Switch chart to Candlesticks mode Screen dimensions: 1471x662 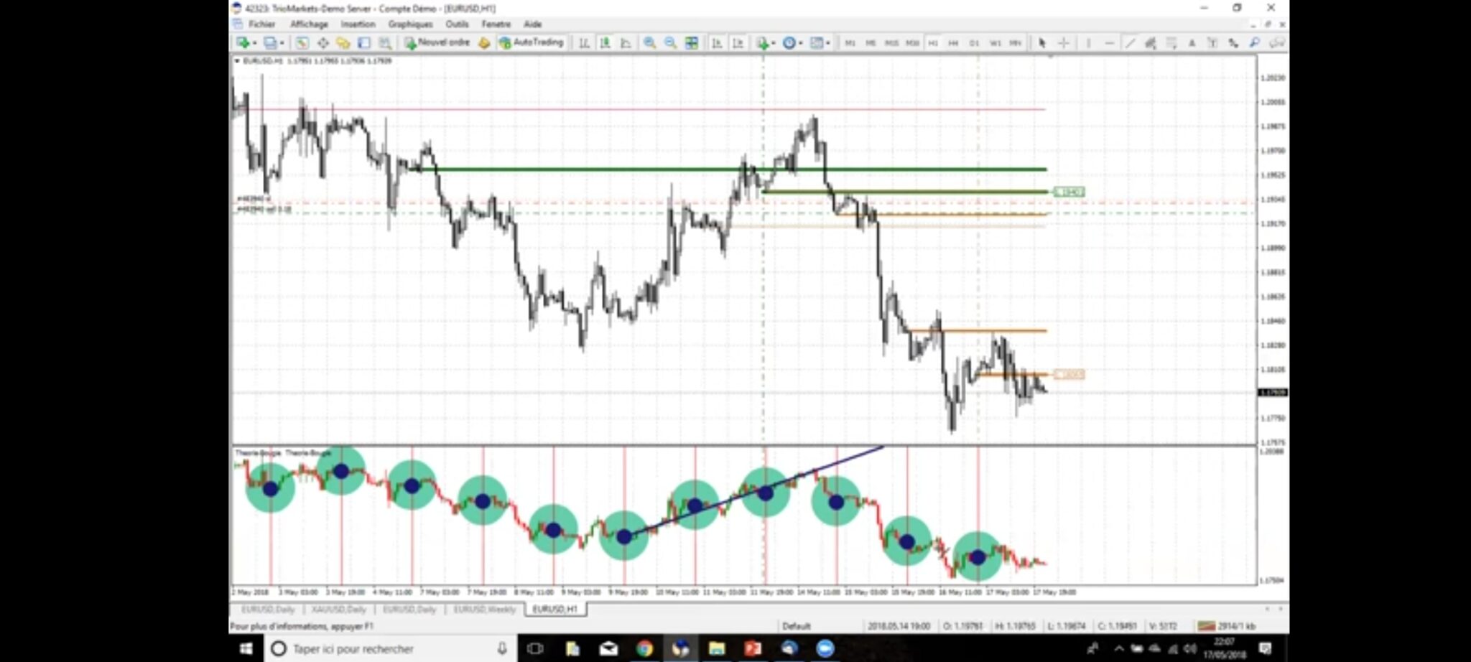click(x=605, y=43)
